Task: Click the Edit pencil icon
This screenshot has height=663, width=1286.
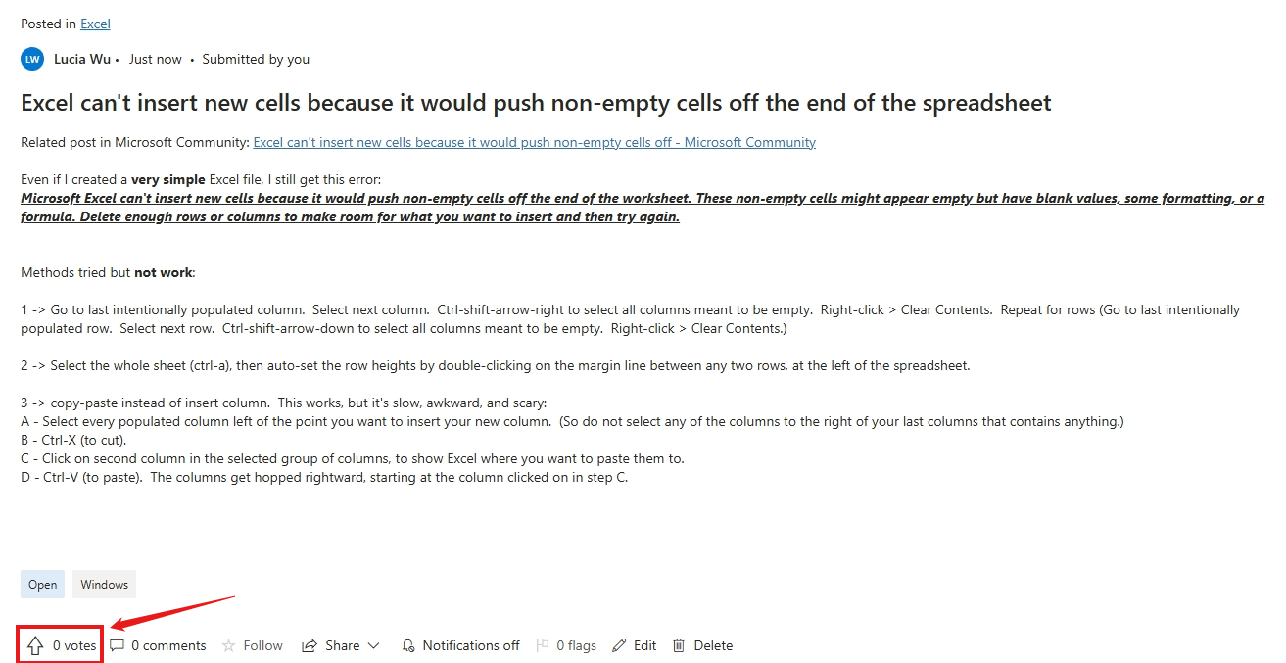Action: tap(619, 645)
